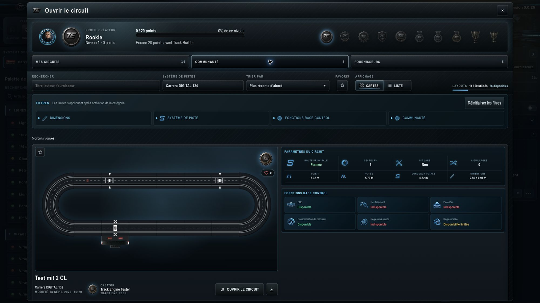Switch display to Cartes view
This screenshot has width=540, height=303.
369,86
